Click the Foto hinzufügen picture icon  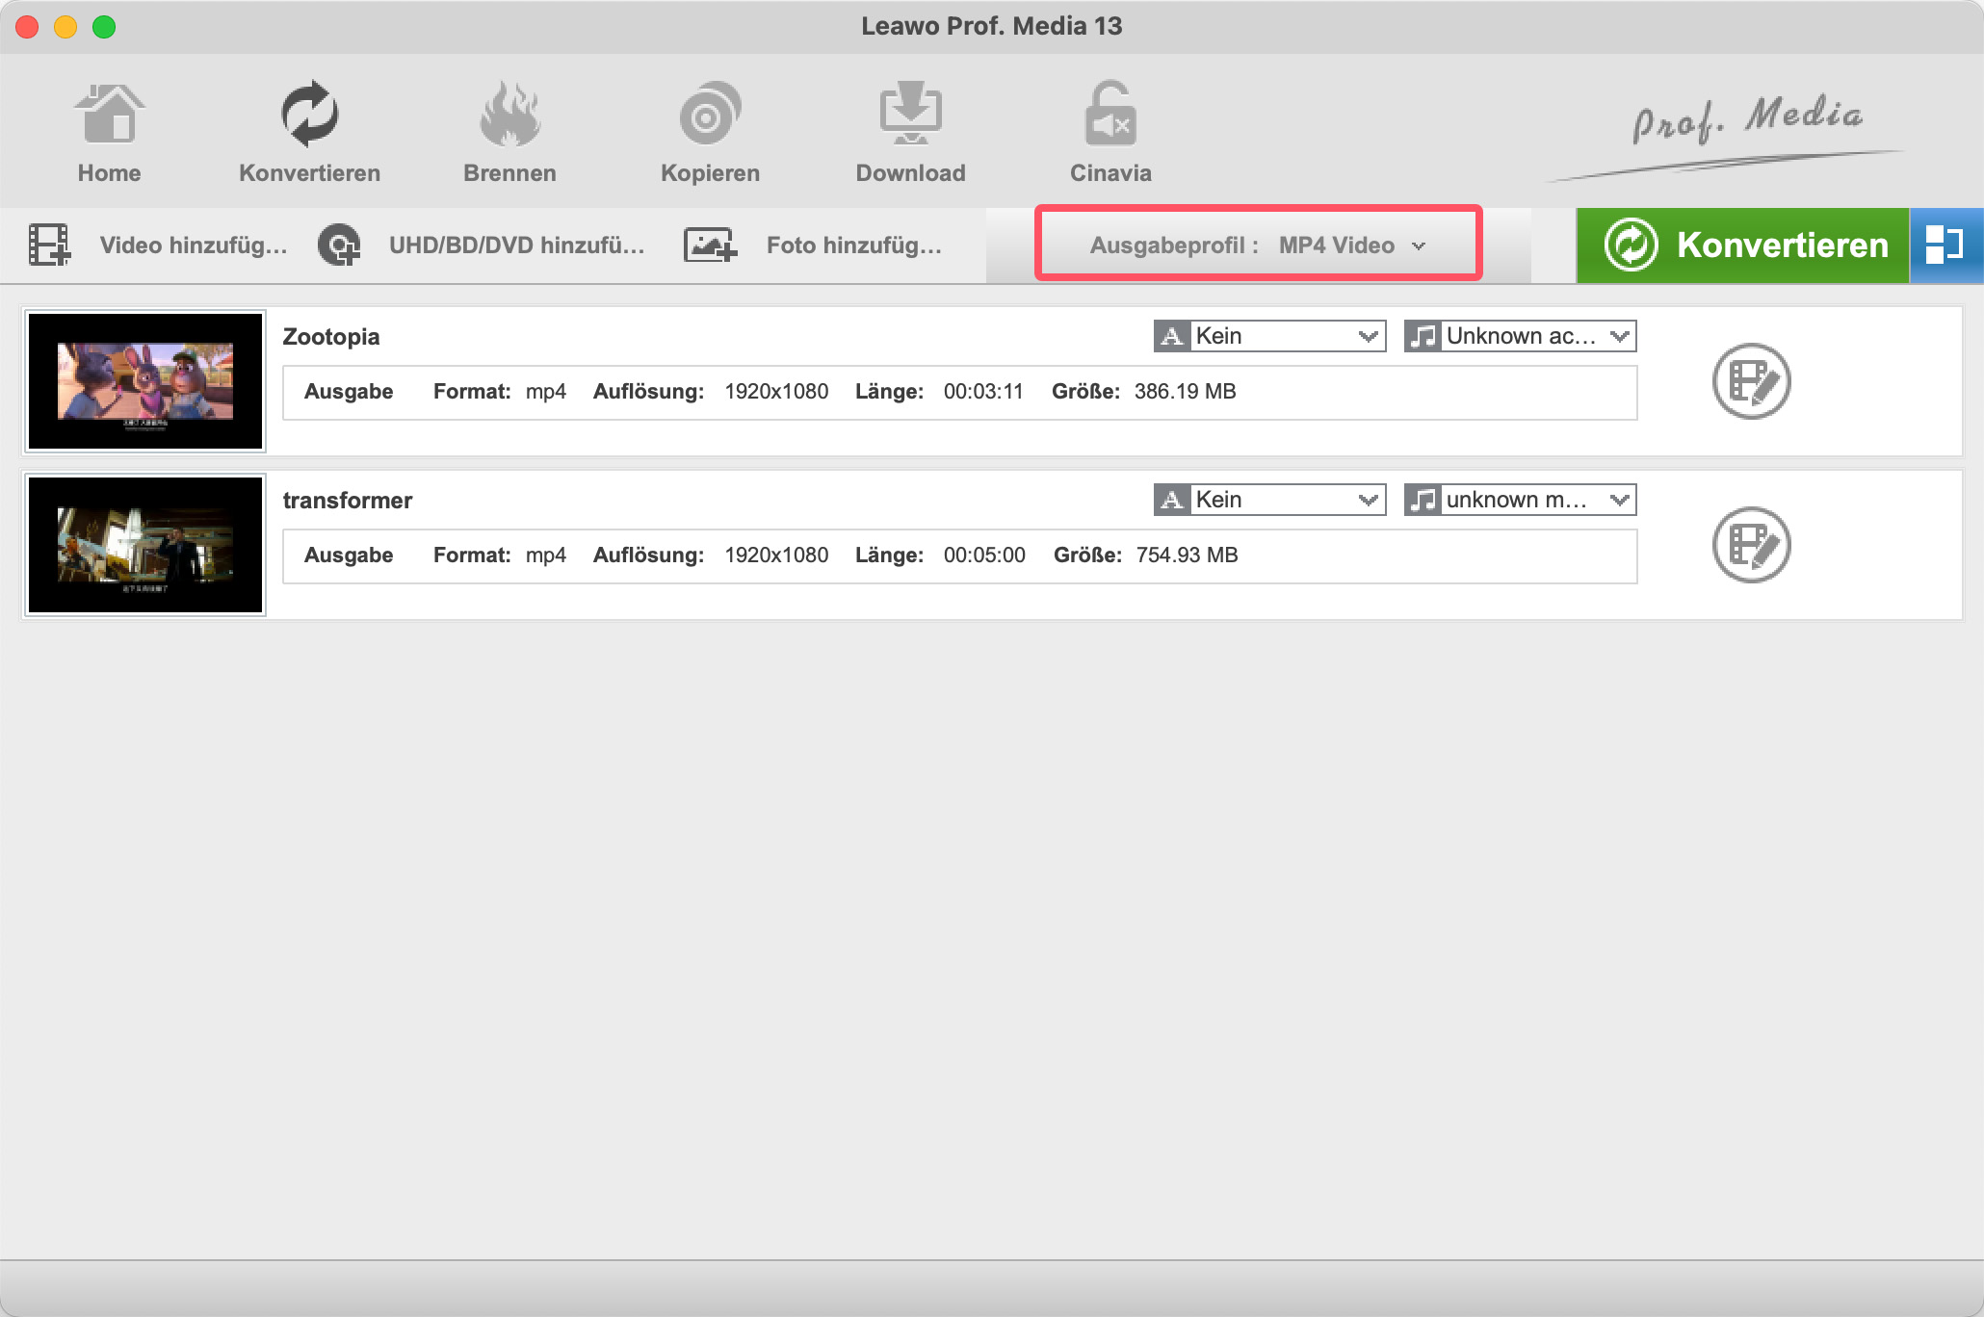pos(710,245)
